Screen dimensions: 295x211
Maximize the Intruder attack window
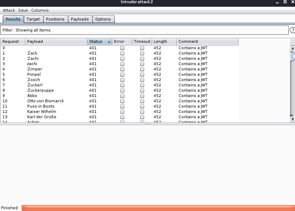tap(285, 2)
